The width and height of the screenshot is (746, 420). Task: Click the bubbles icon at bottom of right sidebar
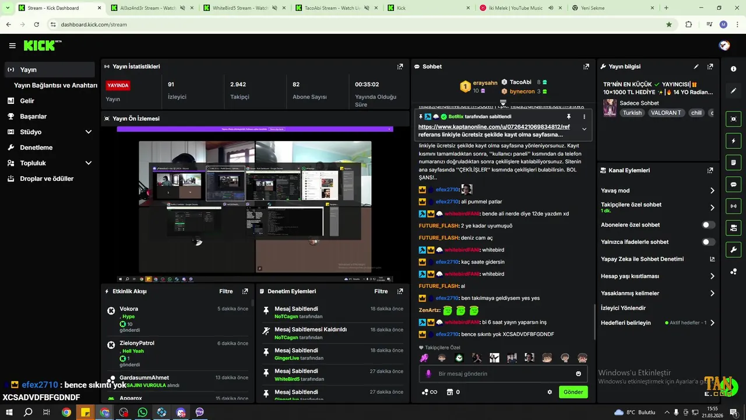[733, 271]
